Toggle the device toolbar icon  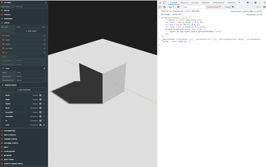pyautogui.click(x=165, y=3)
